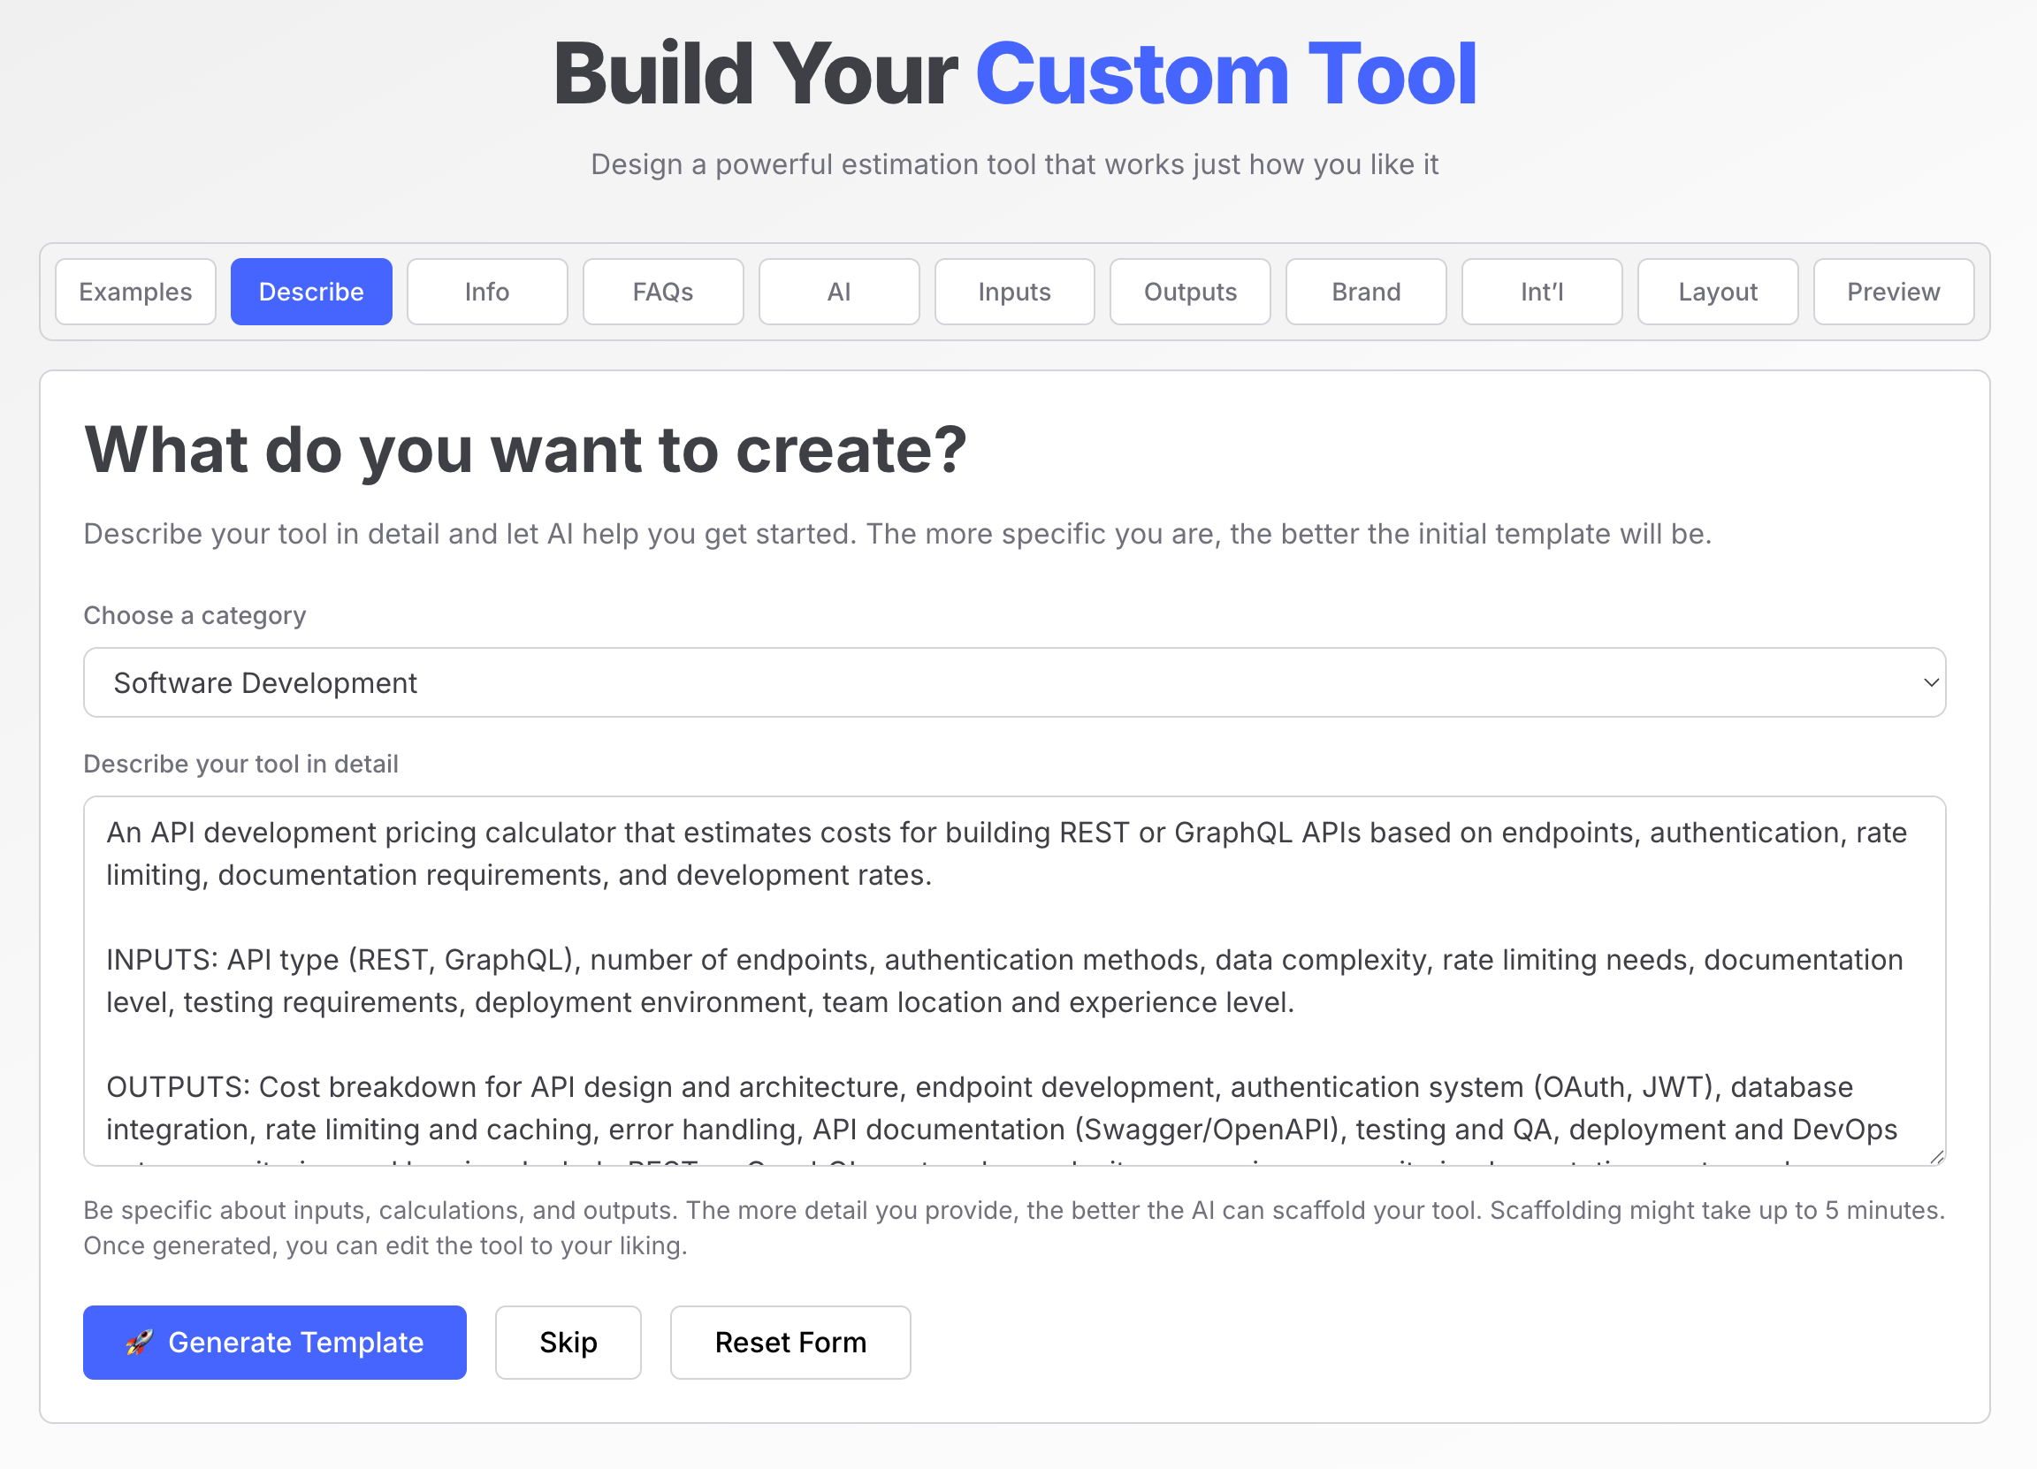Go to the Preview tab
This screenshot has width=2037, height=1469.
pos(1893,292)
